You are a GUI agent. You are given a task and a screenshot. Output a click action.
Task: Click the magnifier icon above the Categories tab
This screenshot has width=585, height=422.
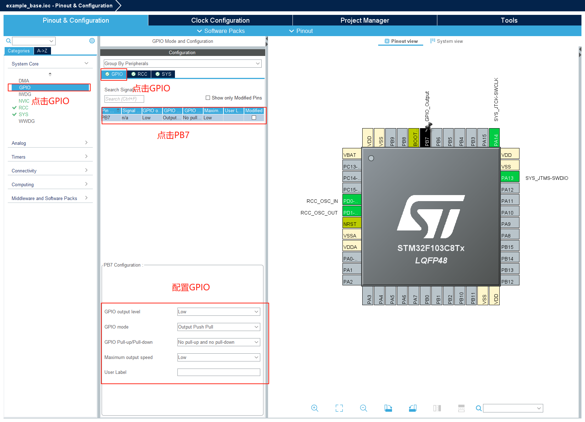[8, 41]
